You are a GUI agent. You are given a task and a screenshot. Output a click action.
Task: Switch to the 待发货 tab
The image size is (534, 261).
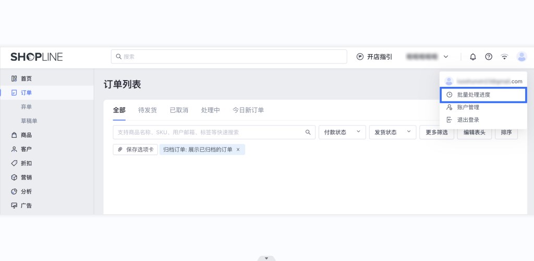(x=148, y=110)
